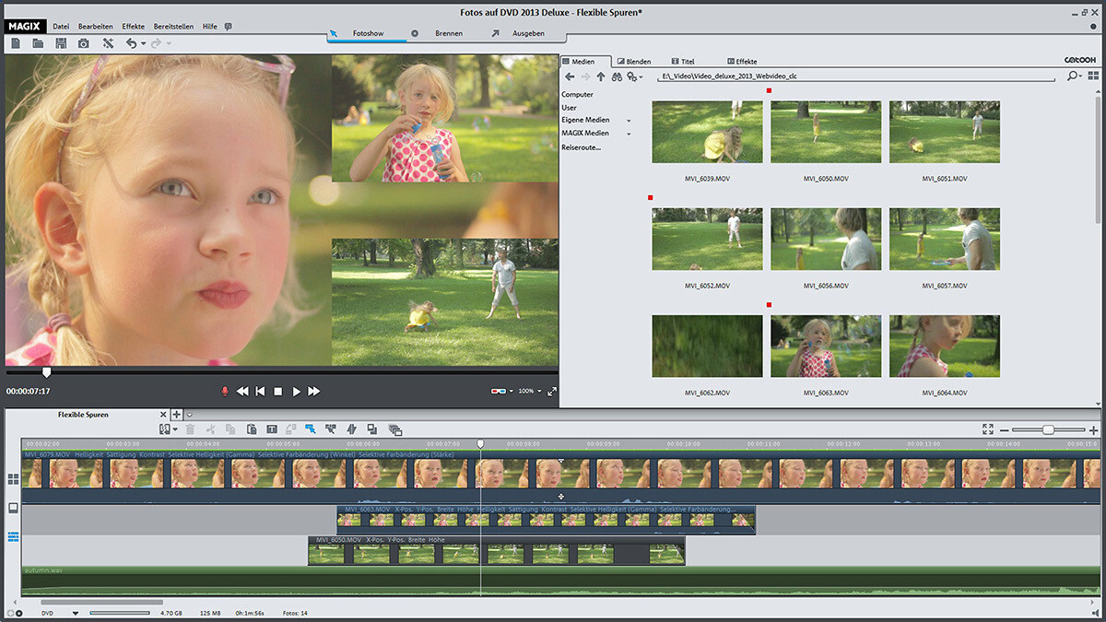
Task: Toggle the grid thumbnail view in media browser
Action: pyautogui.click(x=1093, y=76)
